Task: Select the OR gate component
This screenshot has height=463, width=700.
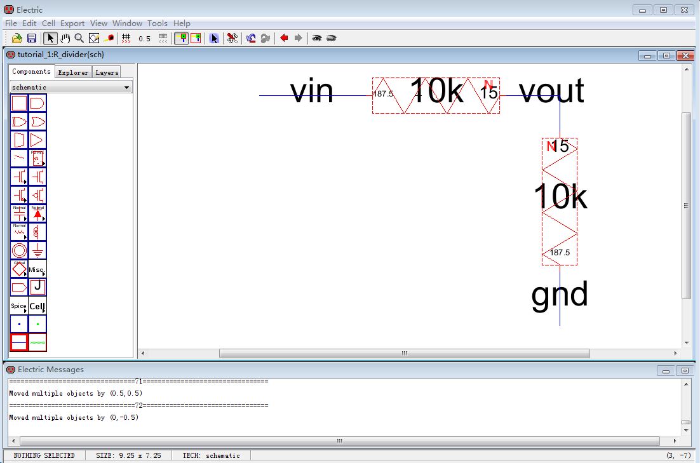Action: click(37, 121)
